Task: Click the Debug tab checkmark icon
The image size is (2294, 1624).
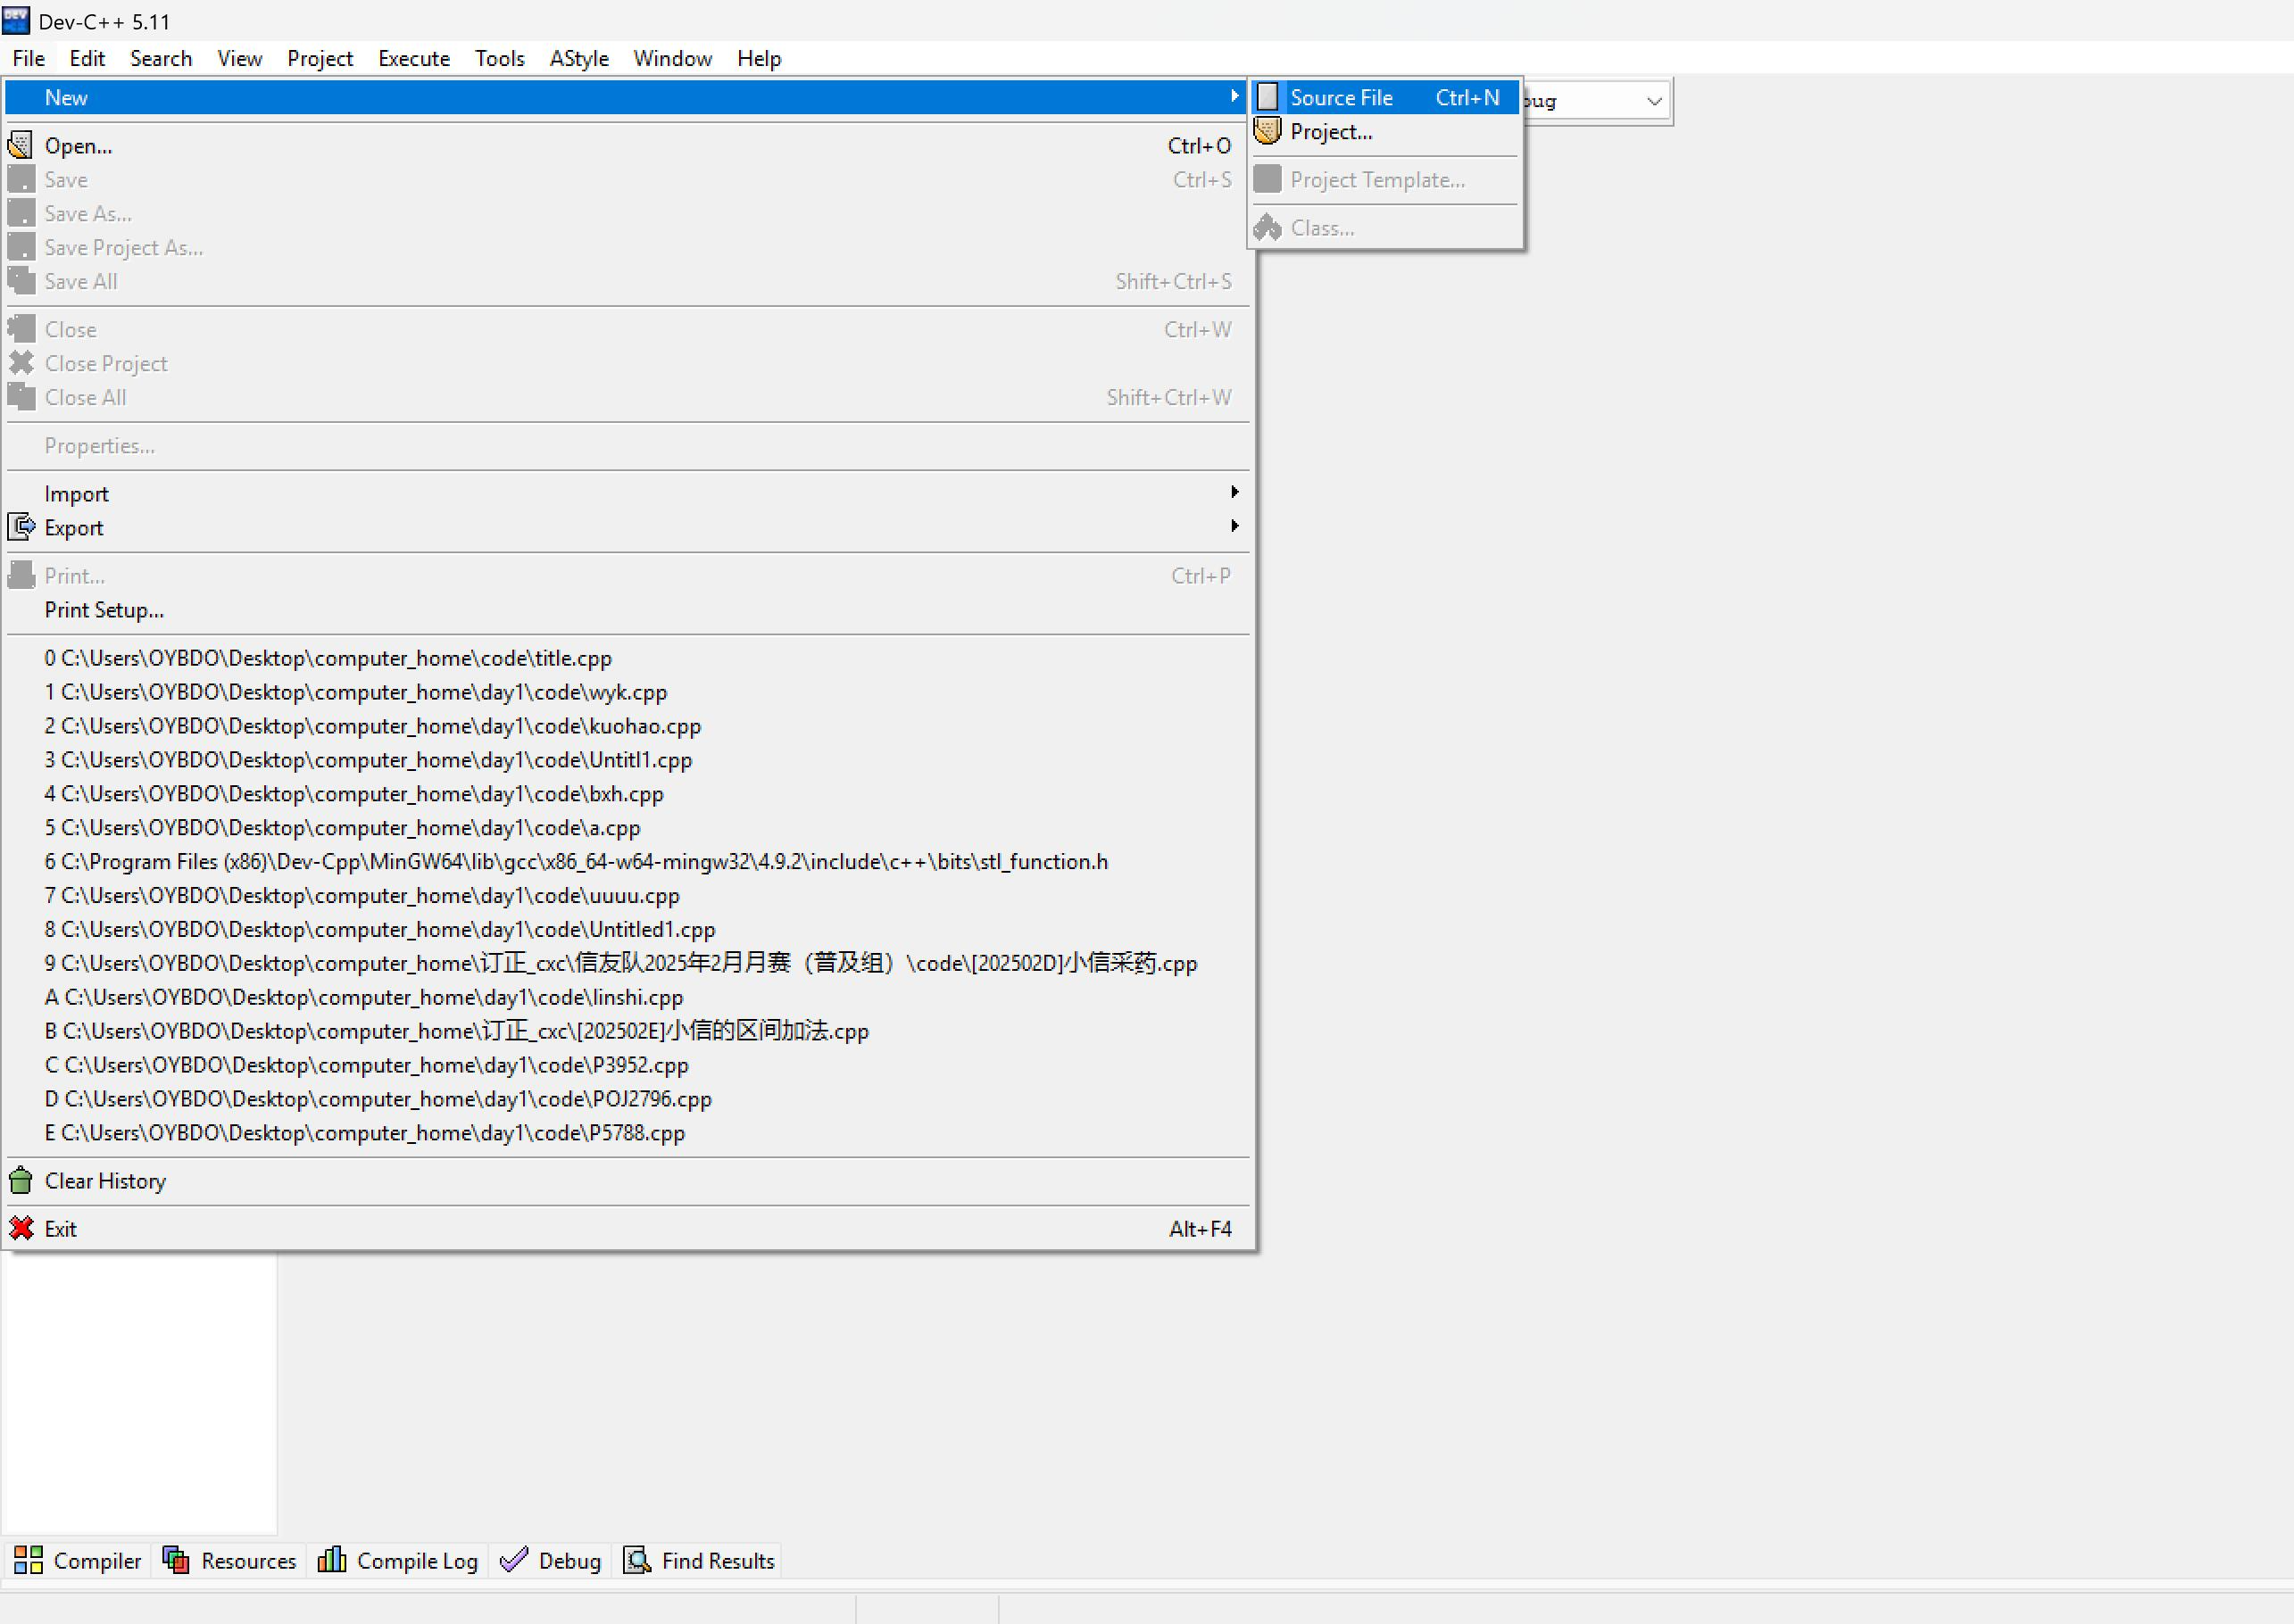Action: (513, 1561)
